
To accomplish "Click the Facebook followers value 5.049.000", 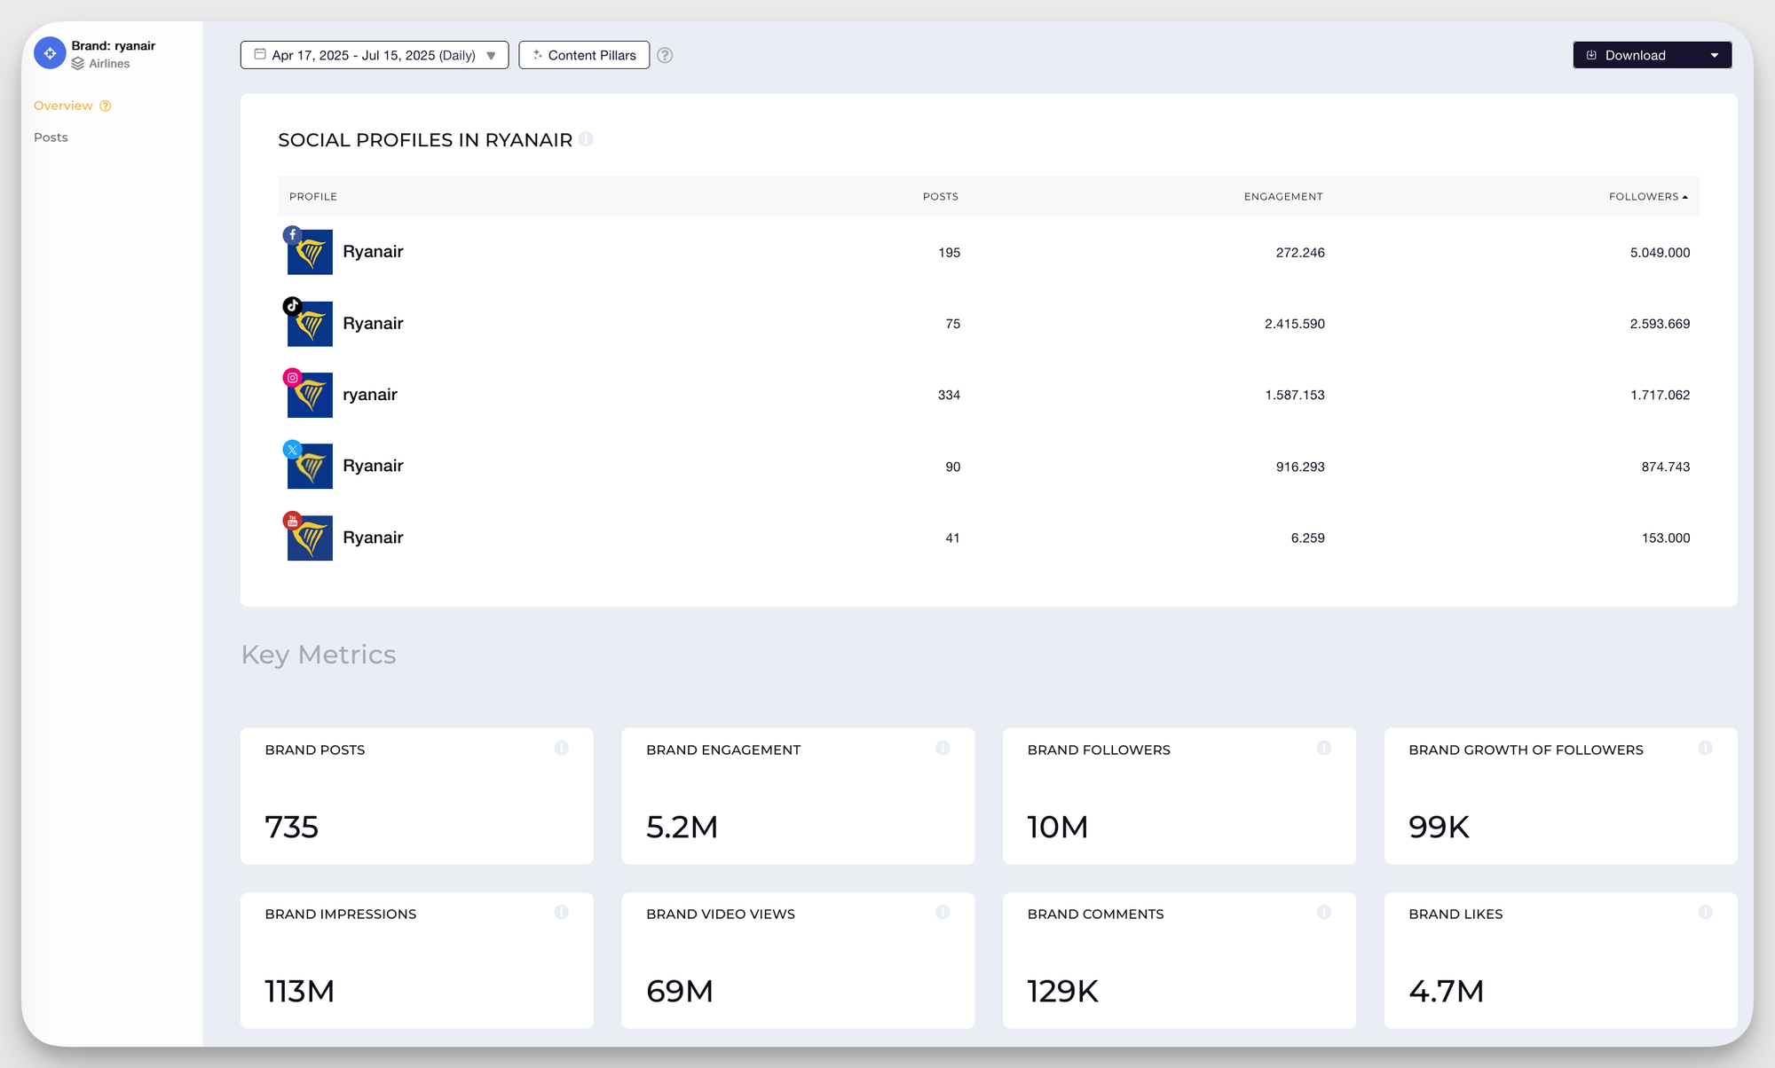I will (1660, 253).
